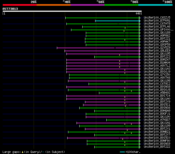Select the UniRef100_B9GFJ1 label
175x154 pixels.
(157, 114)
